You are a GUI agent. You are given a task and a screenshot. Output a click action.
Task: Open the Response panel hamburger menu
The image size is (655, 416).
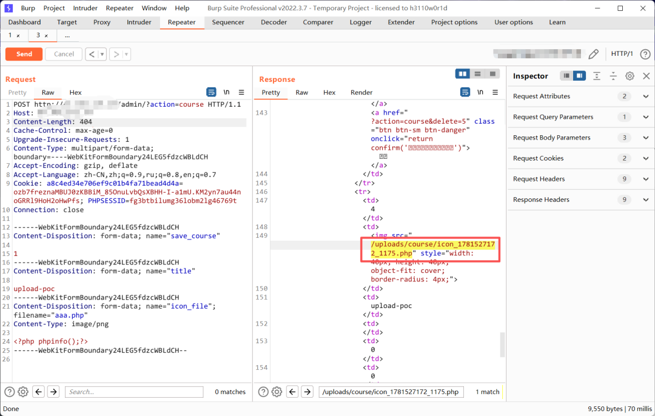[495, 92]
